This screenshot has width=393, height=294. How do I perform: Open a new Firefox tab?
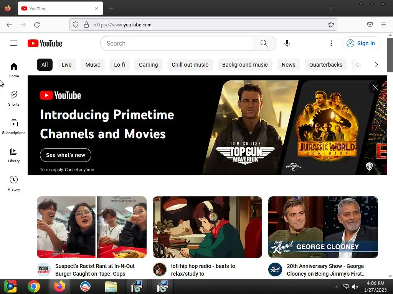point(111,9)
